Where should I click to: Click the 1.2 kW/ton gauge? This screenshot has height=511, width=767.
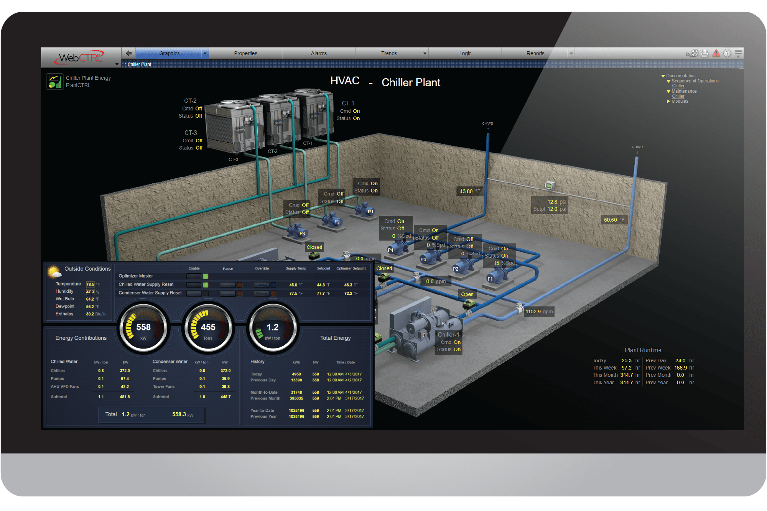point(273,328)
